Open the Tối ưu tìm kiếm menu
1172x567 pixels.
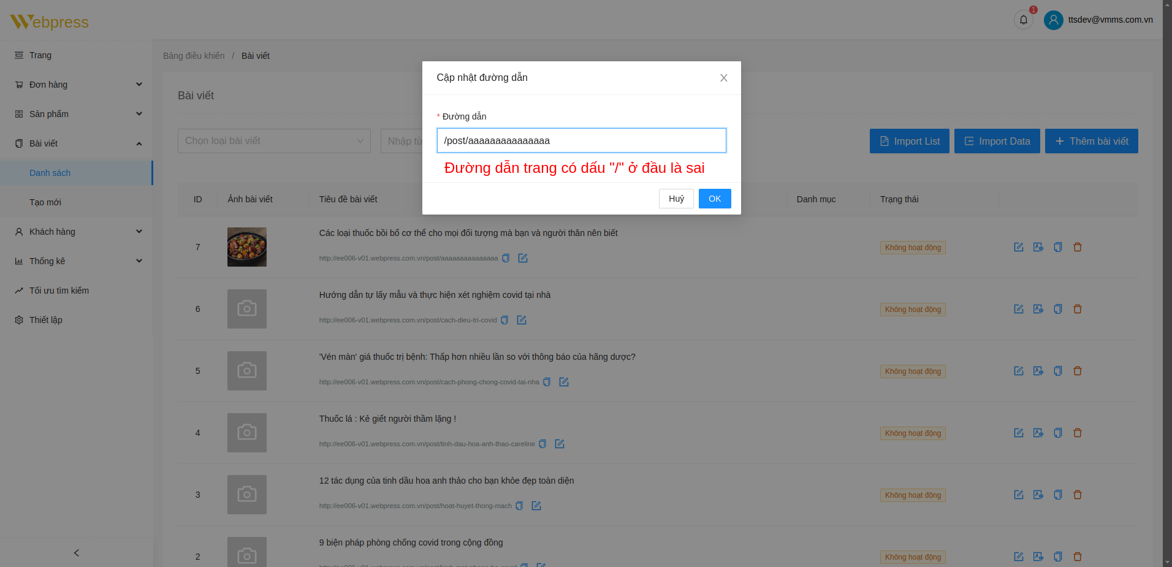[x=59, y=291]
